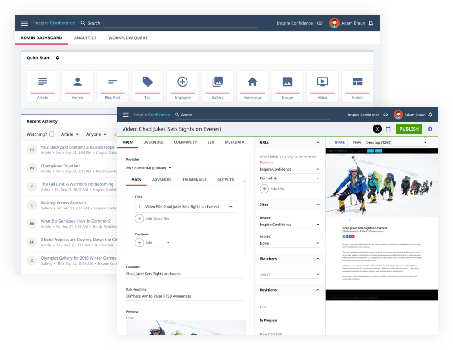Click the New Revision link
The width and height of the screenshot is (453, 350).
click(x=271, y=334)
